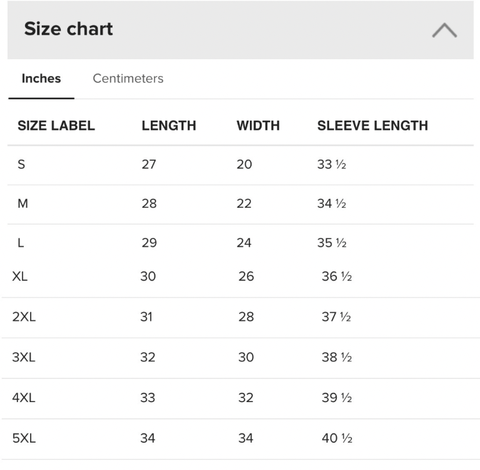Viewport: 480px width, 470px height.
Task: Click the SIZE LABEL column header
Action: click(x=56, y=125)
